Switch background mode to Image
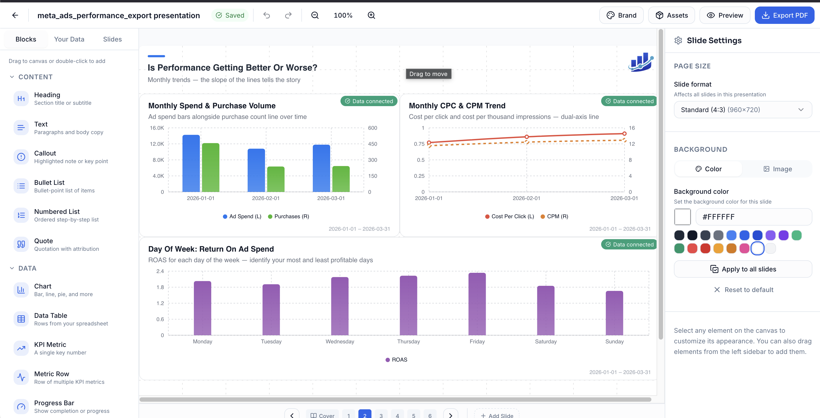The height and width of the screenshot is (418, 820). 777,169
